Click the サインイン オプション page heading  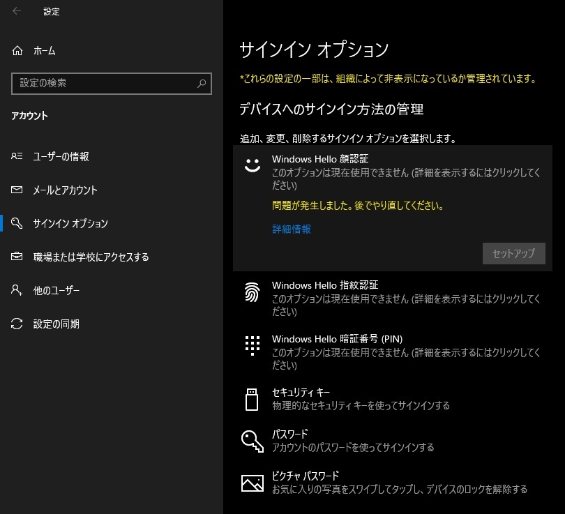(x=314, y=50)
